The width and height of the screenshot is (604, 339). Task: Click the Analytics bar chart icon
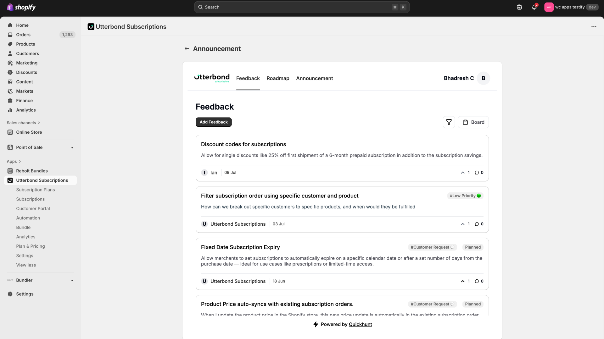click(10, 110)
